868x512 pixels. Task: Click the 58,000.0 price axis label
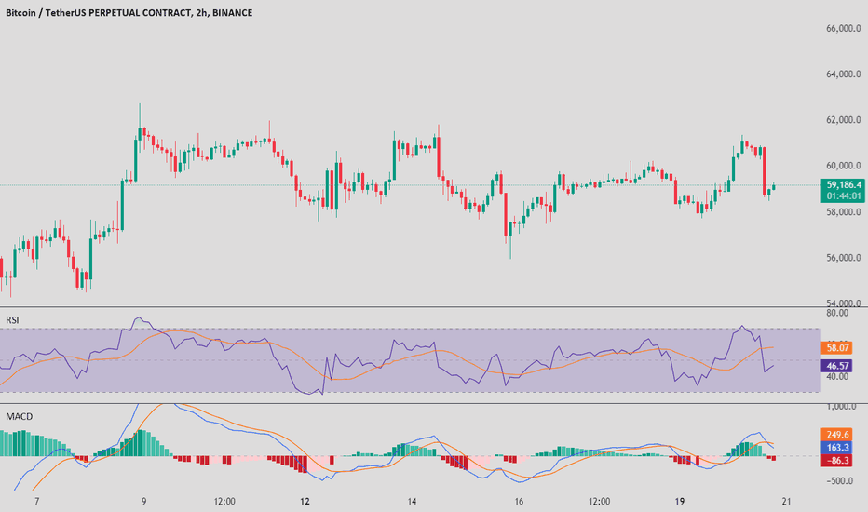click(x=844, y=211)
